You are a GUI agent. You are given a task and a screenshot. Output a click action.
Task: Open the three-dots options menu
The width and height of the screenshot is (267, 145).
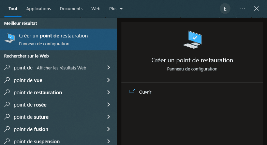click(242, 9)
